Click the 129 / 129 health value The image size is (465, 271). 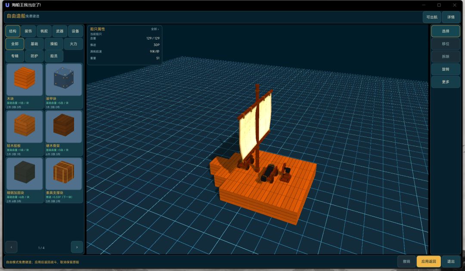click(x=153, y=38)
